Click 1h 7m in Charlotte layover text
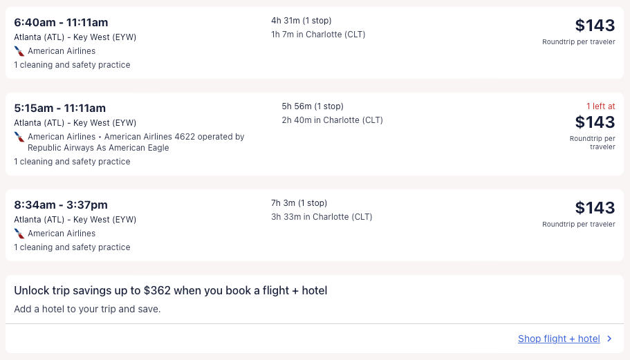 click(318, 35)
